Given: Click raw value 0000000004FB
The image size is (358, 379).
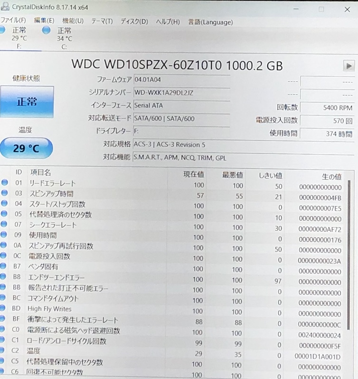Looking at the screenshot, I should [x=320, y=198].
